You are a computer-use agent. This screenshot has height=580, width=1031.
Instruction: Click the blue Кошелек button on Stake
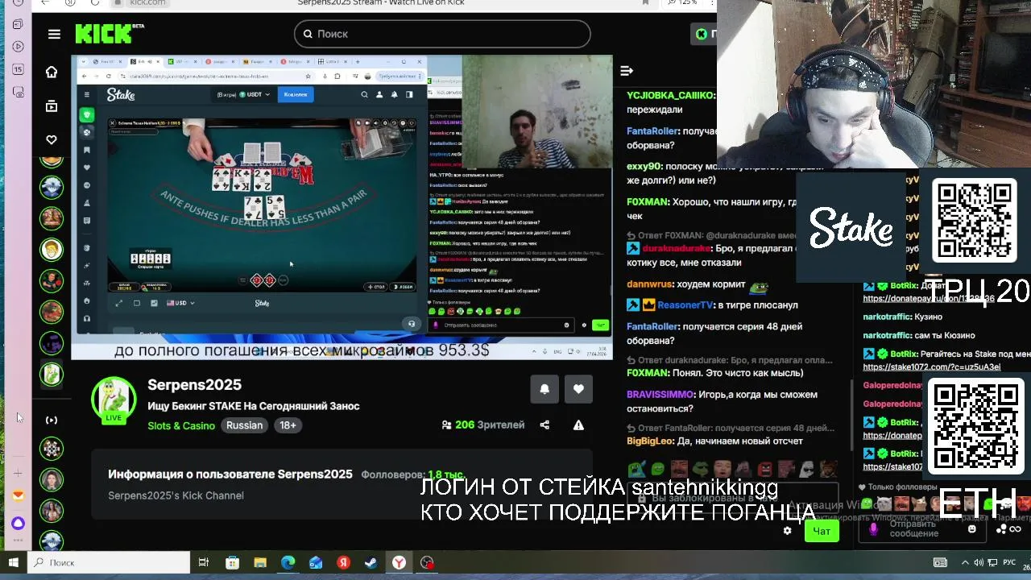(296, 94)
